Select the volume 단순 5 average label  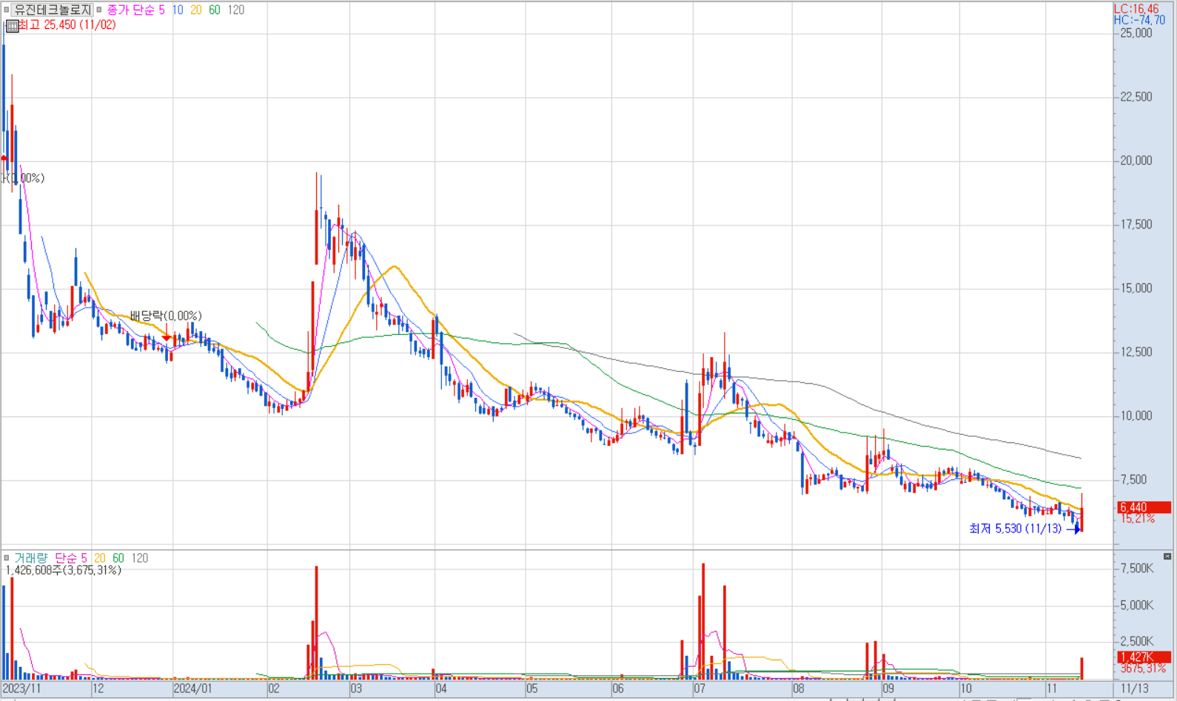[71, 558]
